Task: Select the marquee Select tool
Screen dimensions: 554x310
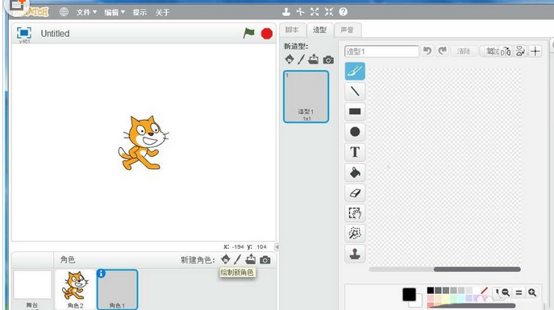Action: (x=355, y=213)
